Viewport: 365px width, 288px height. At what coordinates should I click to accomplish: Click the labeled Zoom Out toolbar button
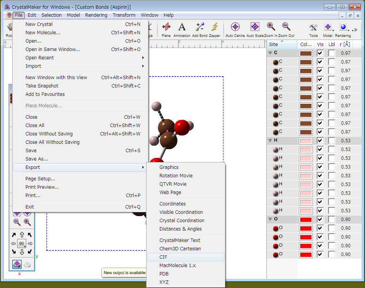[286, 29]
